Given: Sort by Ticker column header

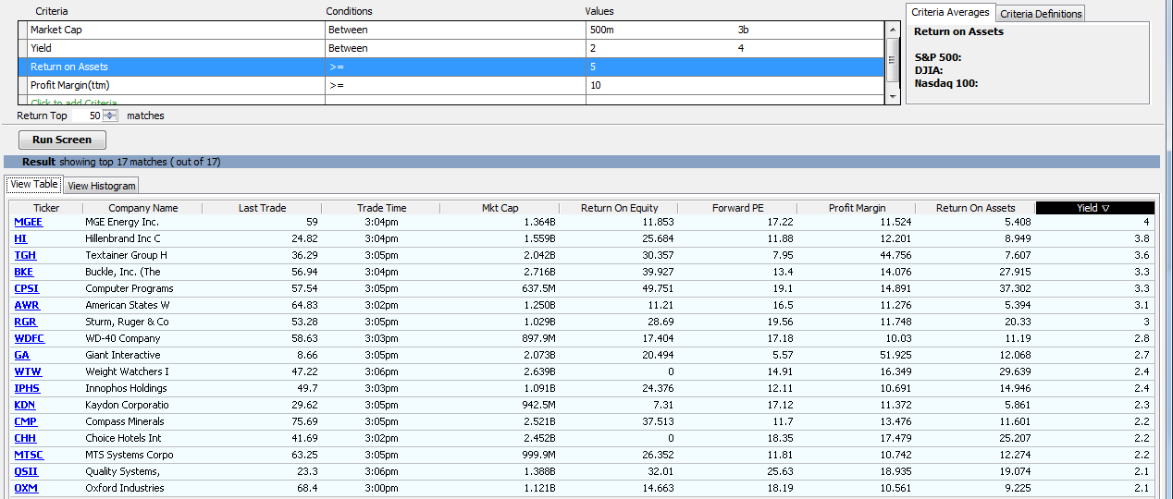Looking at the screenshot, I should [x=46, y=208].
